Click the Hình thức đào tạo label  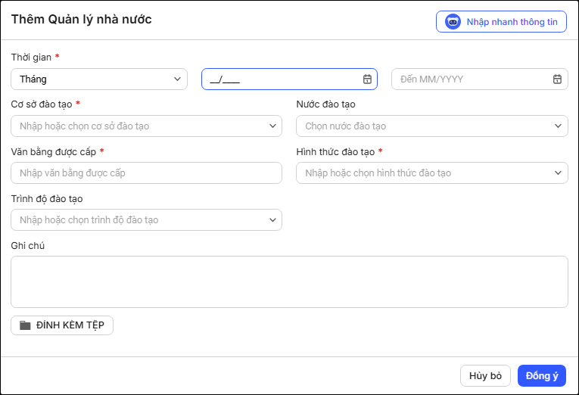tap(335, 152)
